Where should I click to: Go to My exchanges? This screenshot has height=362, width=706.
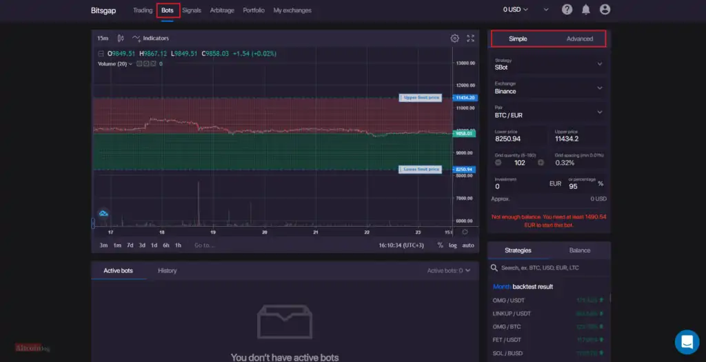(x=292, y=10)
